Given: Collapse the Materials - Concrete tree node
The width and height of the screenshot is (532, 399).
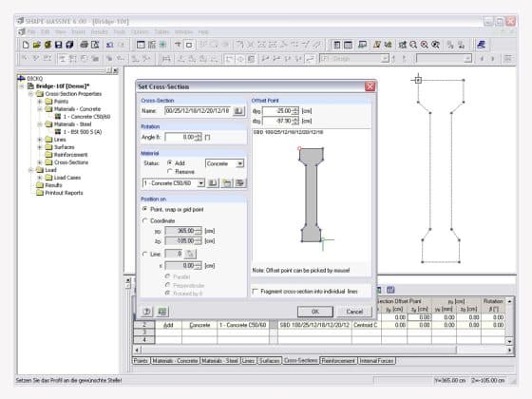Looking at the screenshot, I should [40, 109].
